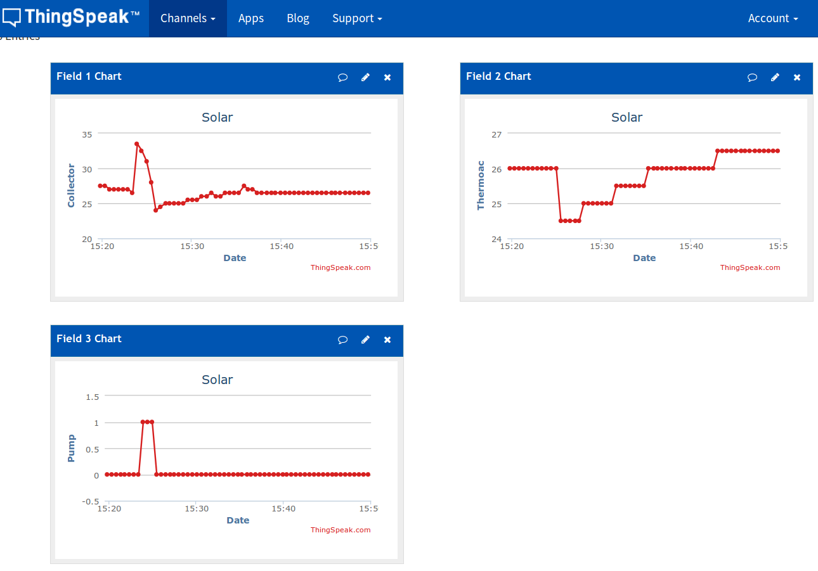Open comments on Field 2 Chart
The image size is (818, 571).
[752, 77]
